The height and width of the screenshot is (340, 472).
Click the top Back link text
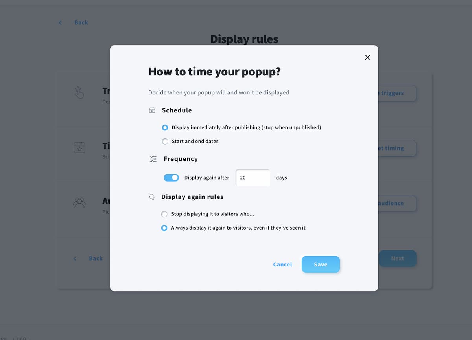pyautogui.click(x=81, y=23)
